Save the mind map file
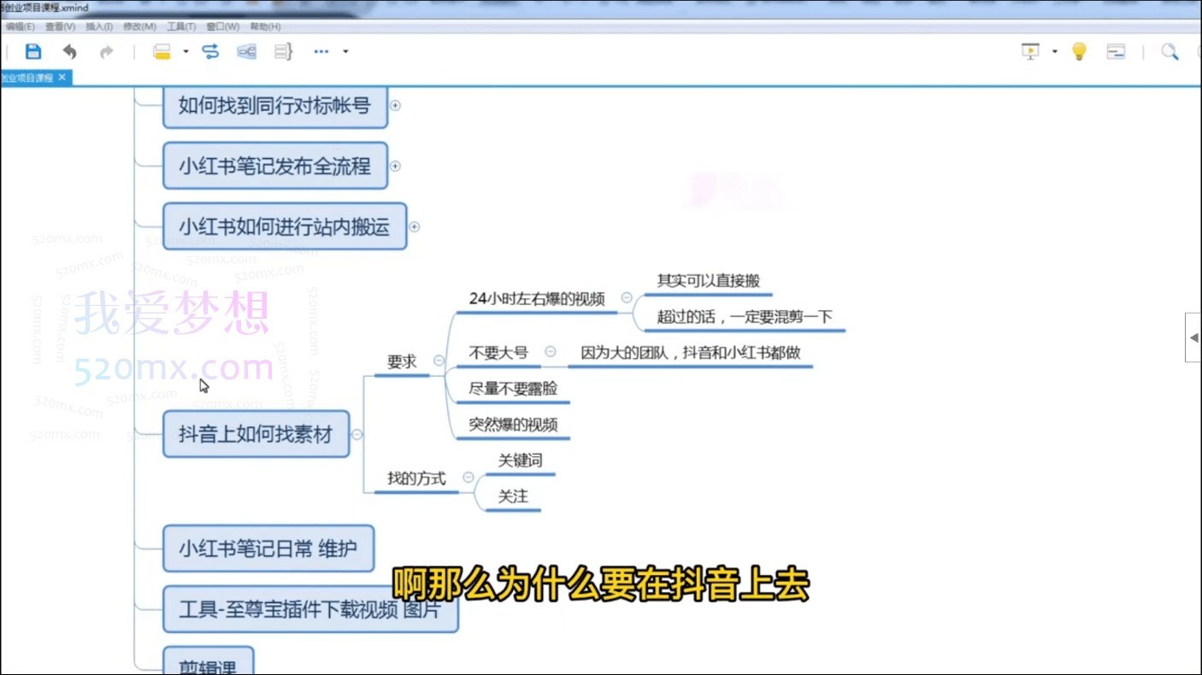Viewport: 1202px width, 675px height. point(32,51)
